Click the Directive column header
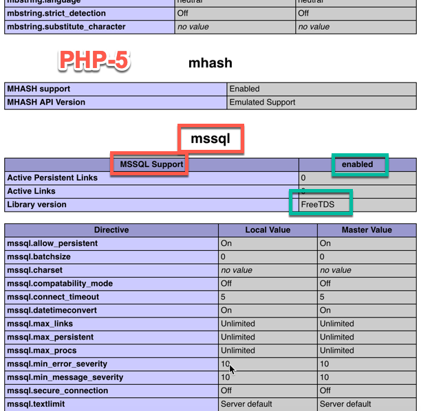 click(x=111, y=230)
